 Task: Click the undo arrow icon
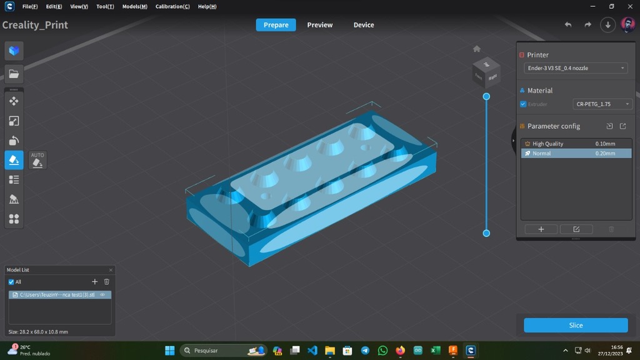tap(568, 25)
